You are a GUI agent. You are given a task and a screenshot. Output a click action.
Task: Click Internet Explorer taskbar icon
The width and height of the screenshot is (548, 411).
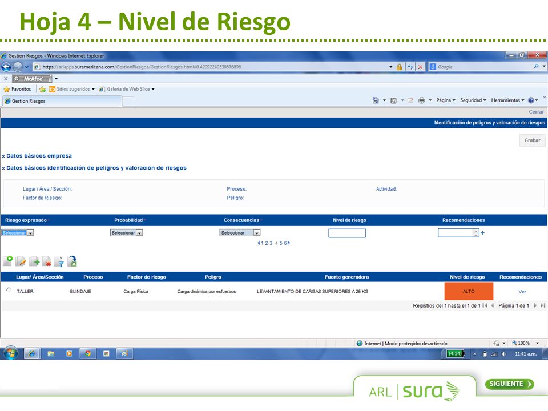click(x=31, y=354)
